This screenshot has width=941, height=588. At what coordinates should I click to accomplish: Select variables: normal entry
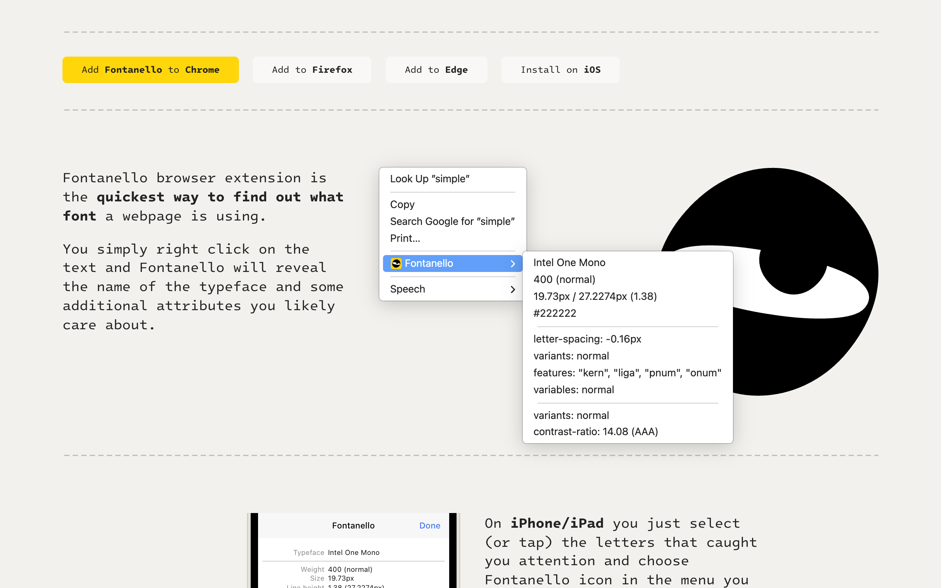pos(573,390)
